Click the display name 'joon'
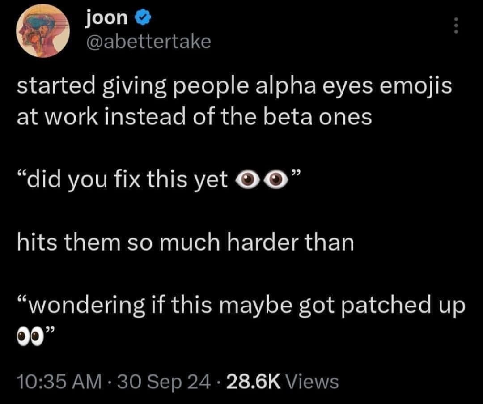The image size is (483, 404). click(106, 17)
